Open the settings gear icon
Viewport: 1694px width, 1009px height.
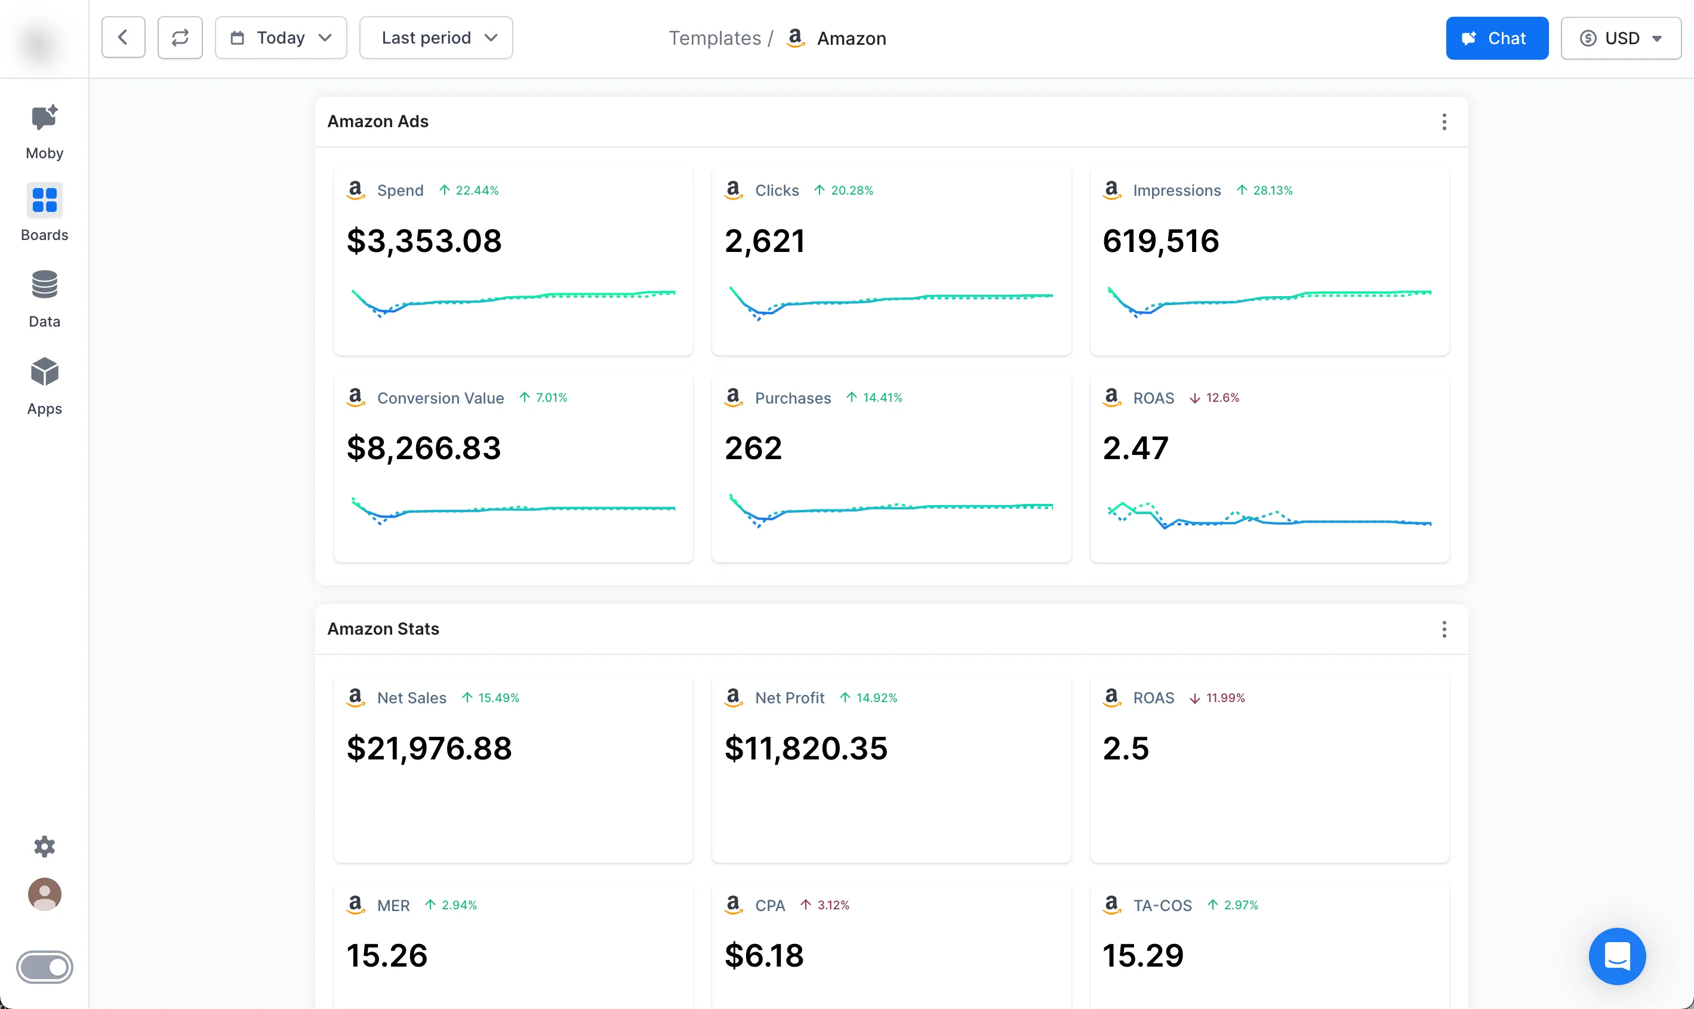[44, 847]
